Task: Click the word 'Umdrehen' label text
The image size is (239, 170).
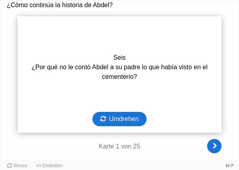Action: pyautogui.click(x=124, y=119)
